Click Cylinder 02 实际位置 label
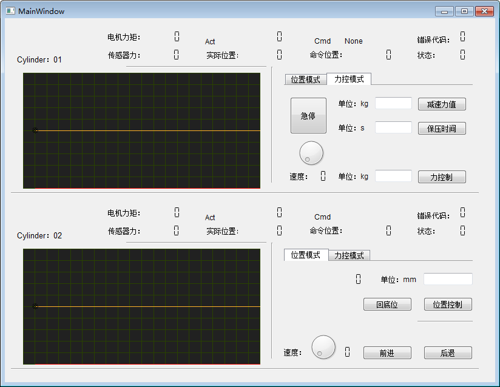This screenshot has width=500, height=387. pos(222,231)
